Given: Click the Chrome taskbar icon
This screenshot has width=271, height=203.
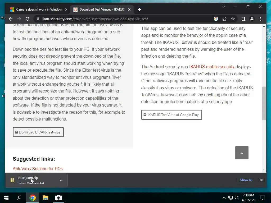Looking at the screenshot, I should point(32,198).
